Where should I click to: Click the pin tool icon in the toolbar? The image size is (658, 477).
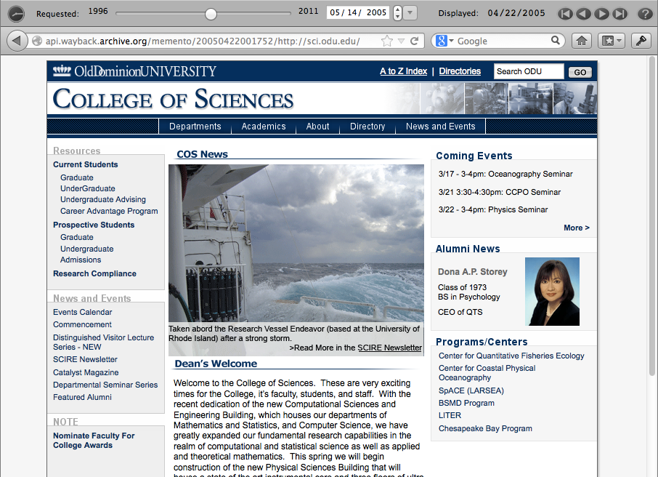[x=641, y=41]
